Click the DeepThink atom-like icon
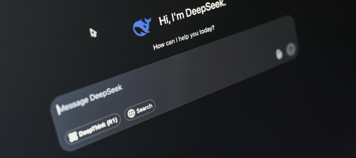The height and width of the screenshot is (158, 356). tap(73, 137)
